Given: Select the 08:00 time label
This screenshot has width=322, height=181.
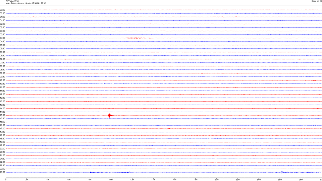Looking at the screenshot, I should point(2,66).
